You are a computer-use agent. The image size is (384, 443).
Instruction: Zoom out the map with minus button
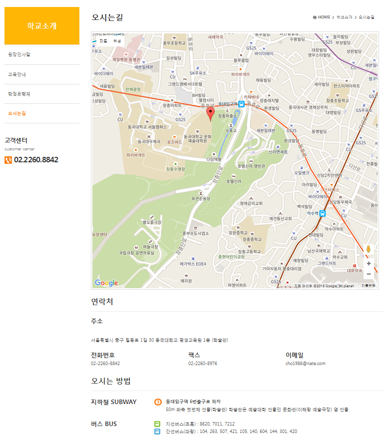click(x=369, y=274)
